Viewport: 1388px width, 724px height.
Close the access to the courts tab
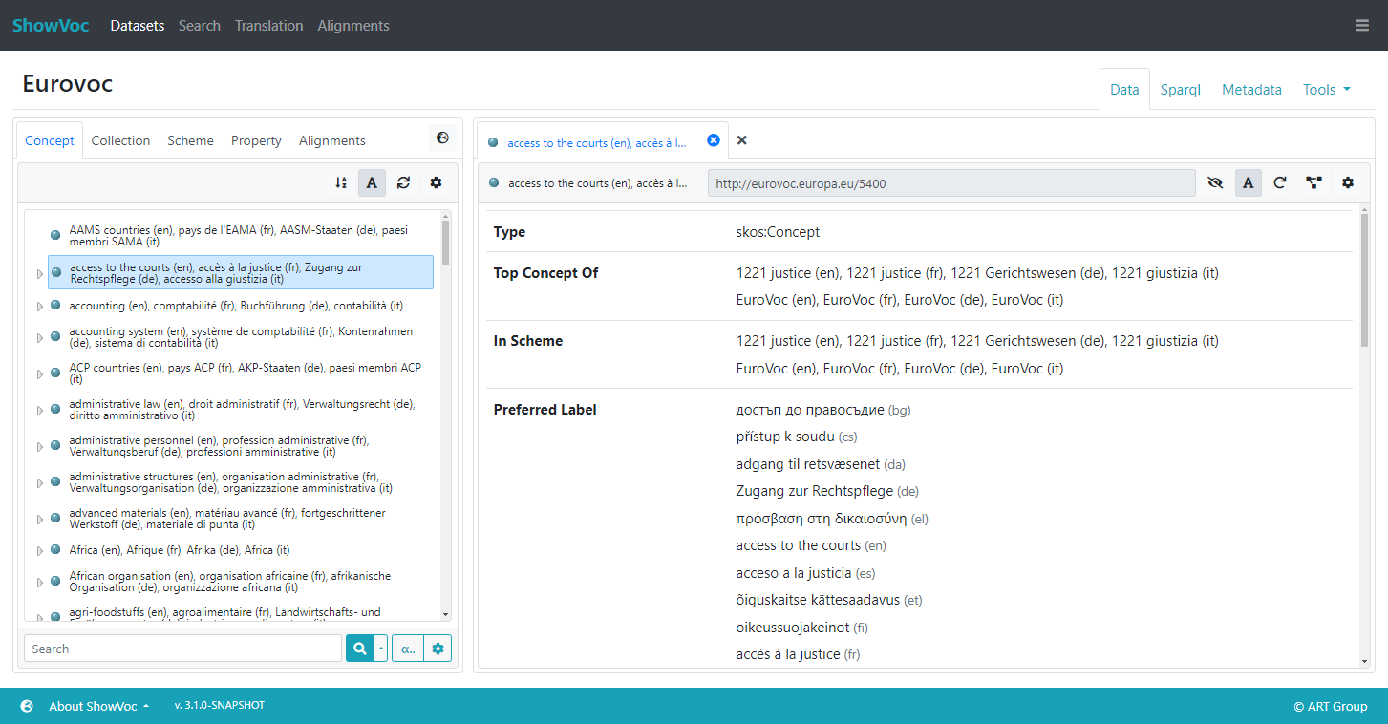(713, 140)
